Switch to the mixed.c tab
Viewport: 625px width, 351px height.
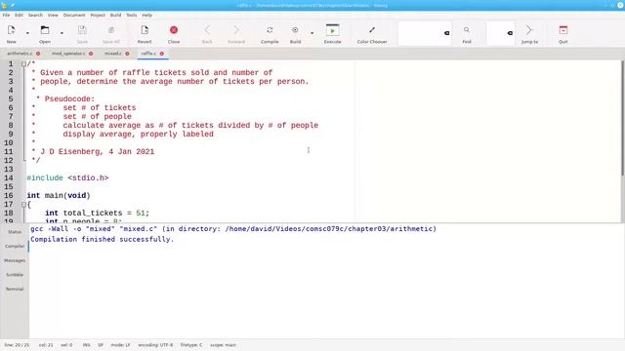coord(113,54)
